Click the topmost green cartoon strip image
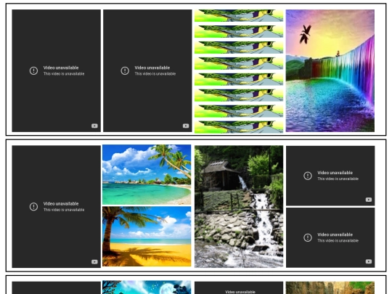The height and width of the screenshot is (294, 392). [239, 15]
